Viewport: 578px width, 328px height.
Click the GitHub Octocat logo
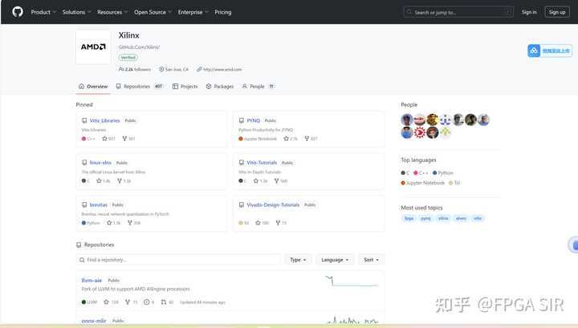pyautogui.click(x=18, y=12)
